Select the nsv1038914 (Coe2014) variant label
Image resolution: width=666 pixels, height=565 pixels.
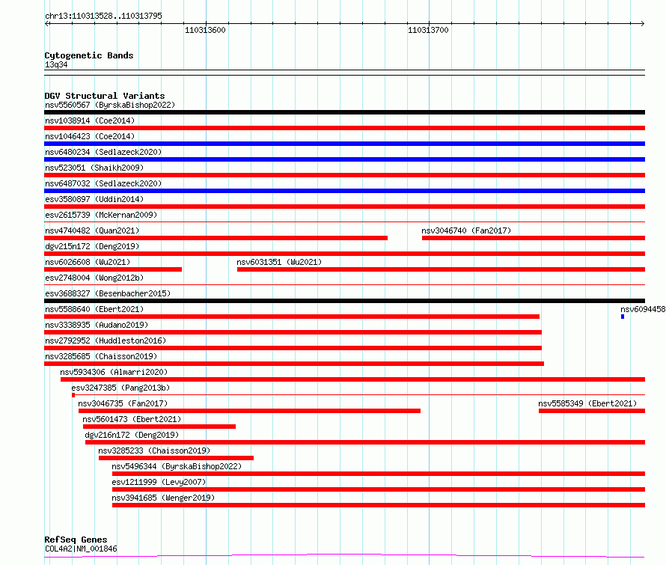(x=90, y=120)
